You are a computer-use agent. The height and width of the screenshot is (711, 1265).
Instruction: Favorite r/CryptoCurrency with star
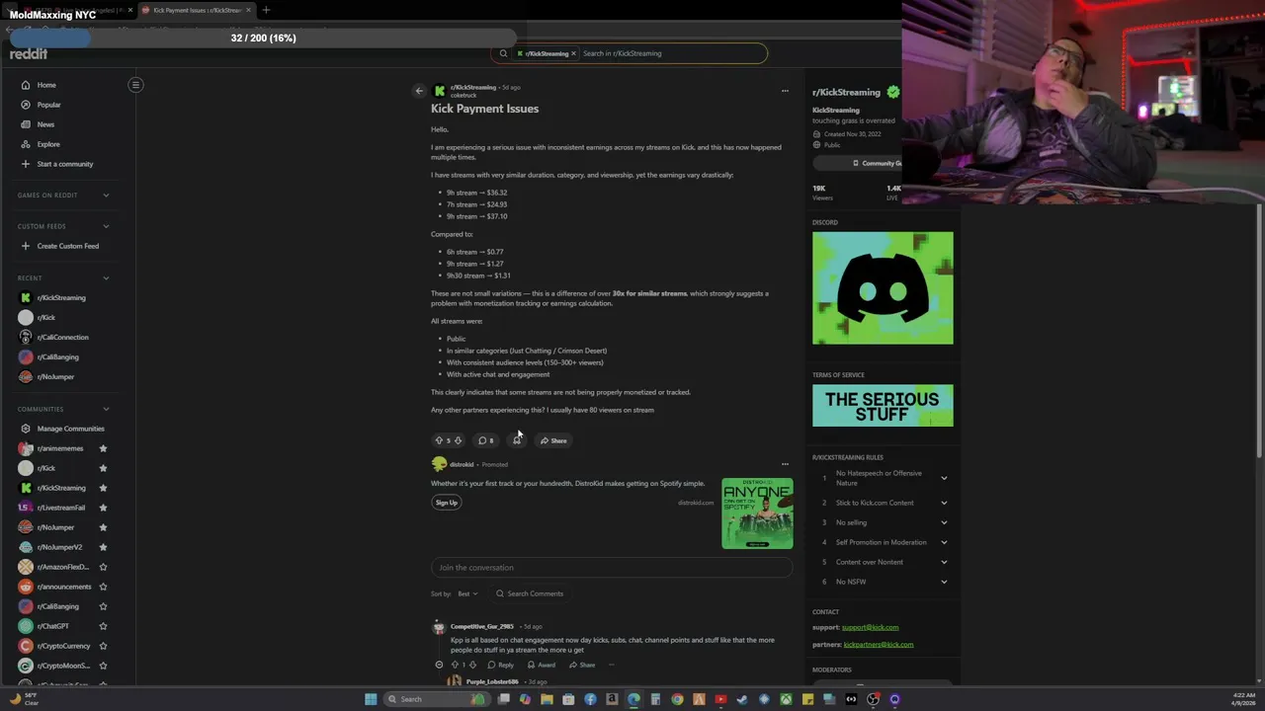[x=103, y=646]
